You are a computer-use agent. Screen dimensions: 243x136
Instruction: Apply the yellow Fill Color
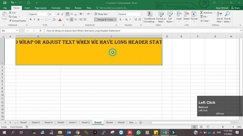coord(54,20)
